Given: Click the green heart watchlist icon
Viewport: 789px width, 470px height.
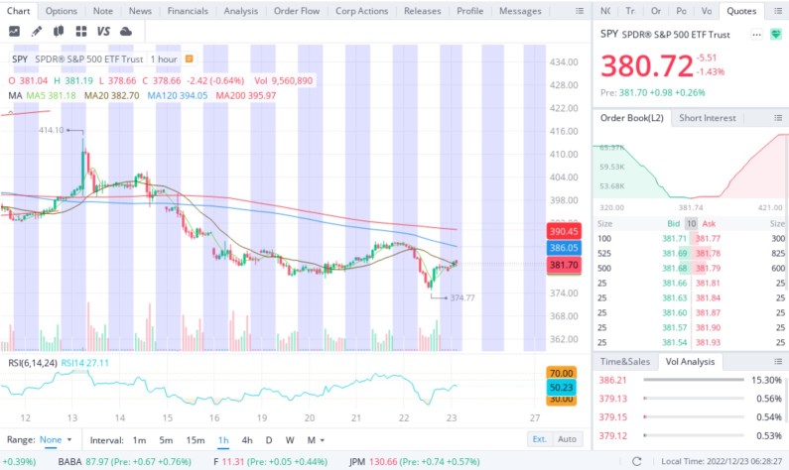Looking at the screenshot, I should 776,34.
